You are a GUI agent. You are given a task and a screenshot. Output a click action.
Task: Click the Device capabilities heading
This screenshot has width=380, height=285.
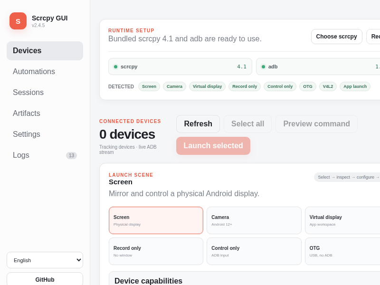tap(148, 281)
